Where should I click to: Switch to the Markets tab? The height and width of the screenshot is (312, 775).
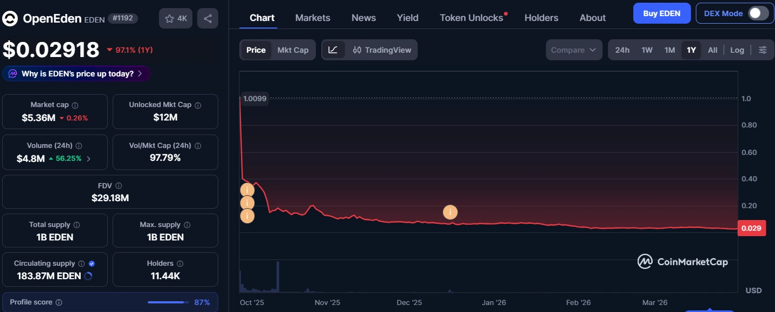[x=313, y=17]
